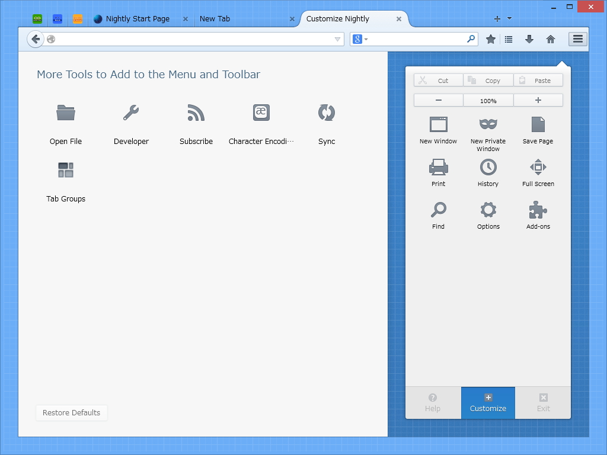The height and width of the screenshot is (455, 607).
Task: Click the Customize button in panel footer
Action: click(488, 403)
